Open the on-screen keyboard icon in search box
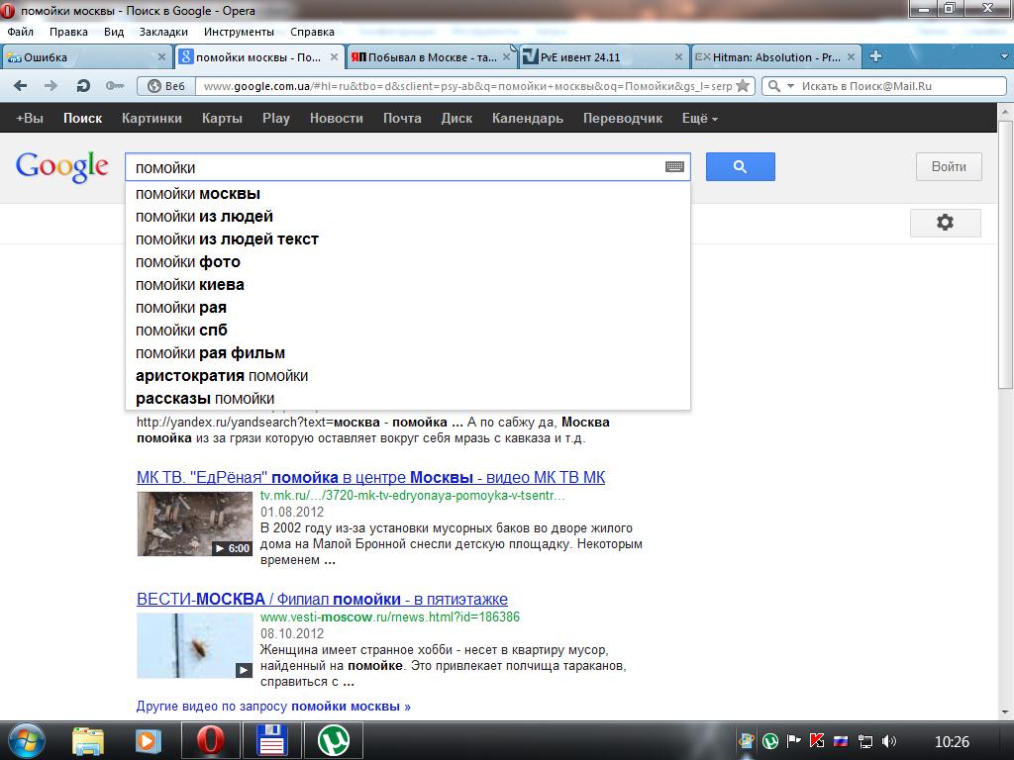The height and width of the screenshot is (760, 1014). (674, 166)
